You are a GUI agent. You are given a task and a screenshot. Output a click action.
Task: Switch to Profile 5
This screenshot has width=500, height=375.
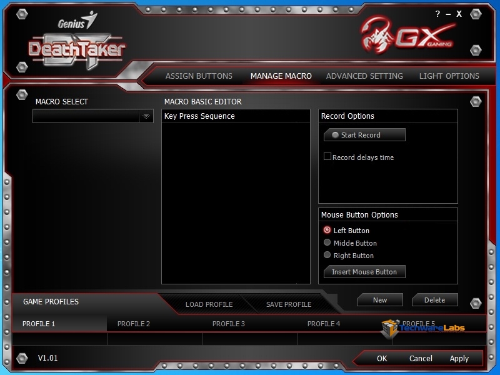[x=419, y=324]
